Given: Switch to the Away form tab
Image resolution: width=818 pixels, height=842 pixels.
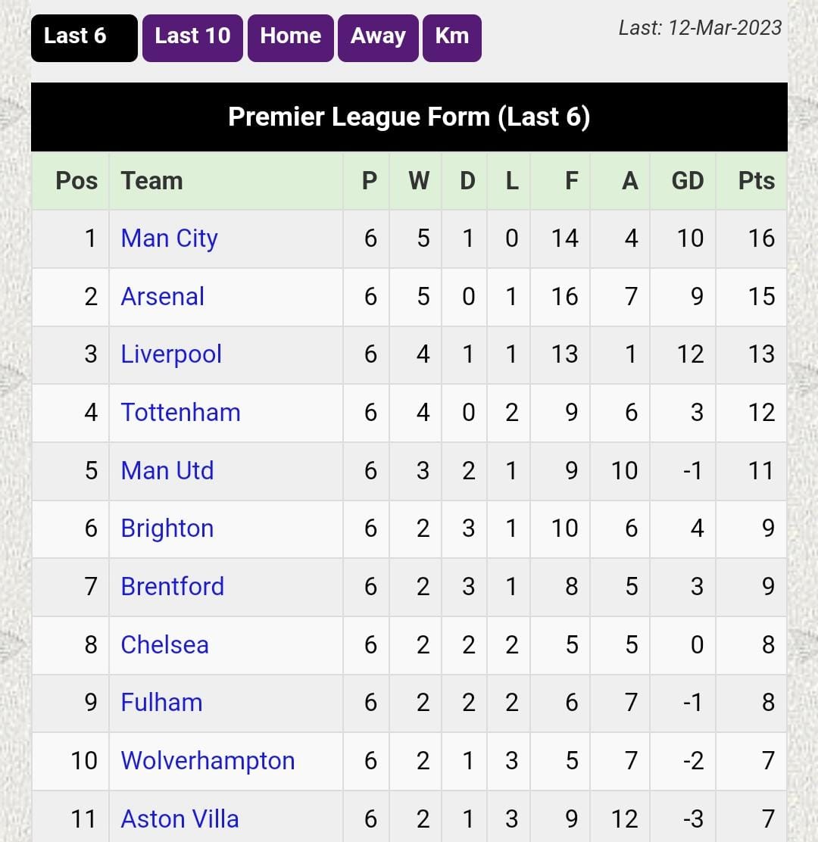Looking at the screenshot, I should coord(378,38).
